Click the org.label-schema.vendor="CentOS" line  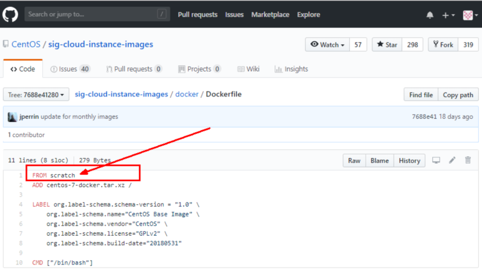pyautogui.click(x=107, y=224)
